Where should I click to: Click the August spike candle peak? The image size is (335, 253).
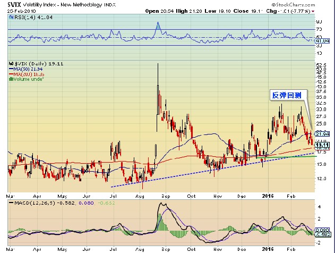[158, 65]
